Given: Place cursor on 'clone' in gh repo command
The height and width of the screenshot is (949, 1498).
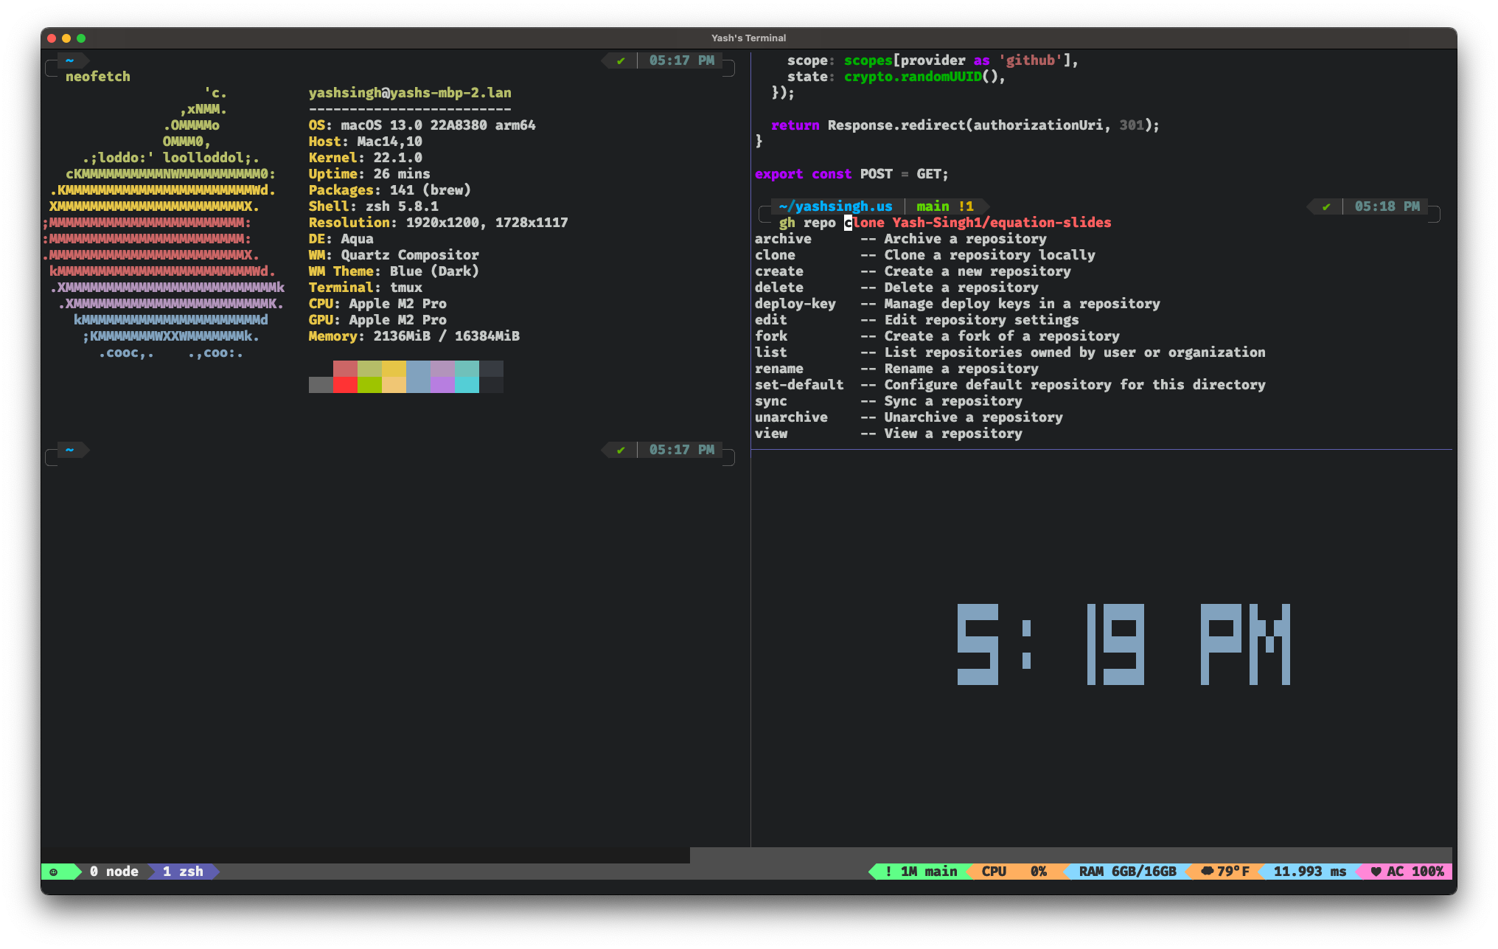Looking at the screenshot, I should coord(864,223).
